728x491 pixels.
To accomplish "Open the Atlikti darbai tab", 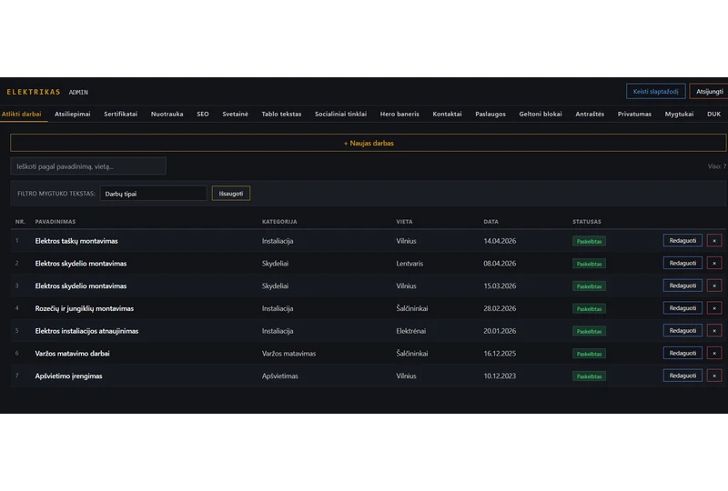I will point(21,114).
